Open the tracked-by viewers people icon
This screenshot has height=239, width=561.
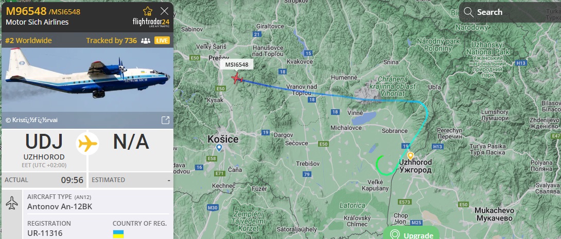[x=146, y=41]
